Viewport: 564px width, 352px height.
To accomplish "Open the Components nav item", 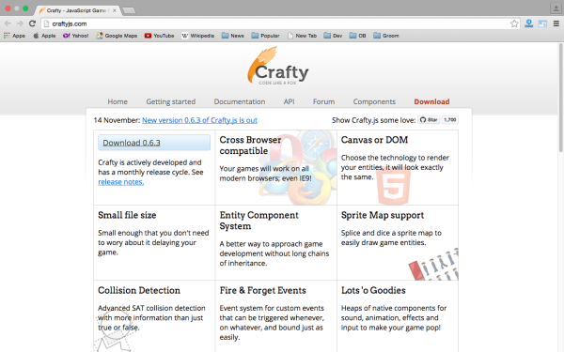I will tap(374, 101).
